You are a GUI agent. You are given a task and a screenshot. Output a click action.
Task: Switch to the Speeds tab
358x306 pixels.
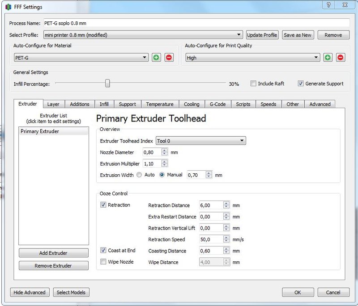(268, 104)
